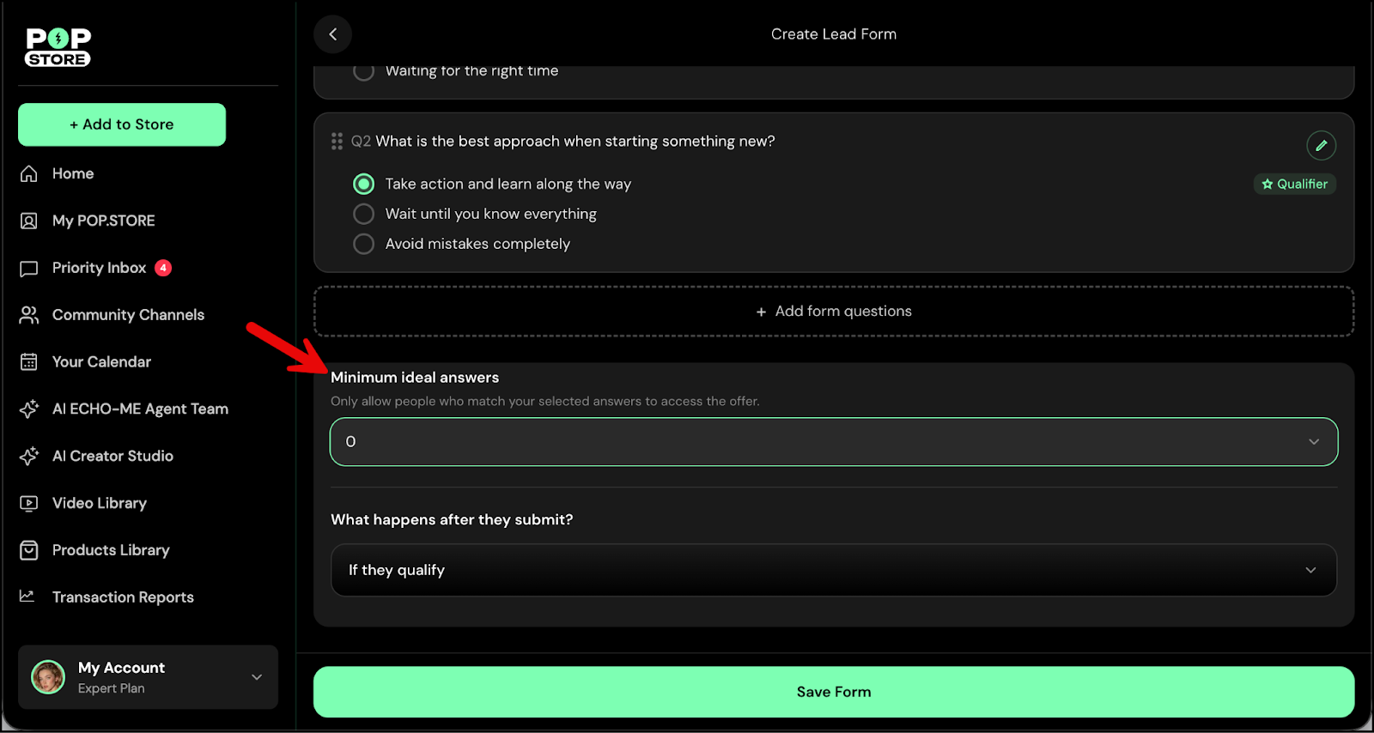
Task: Select "Take action and learn along the way"
Action: pyautogui.click(x=364, y=185)
